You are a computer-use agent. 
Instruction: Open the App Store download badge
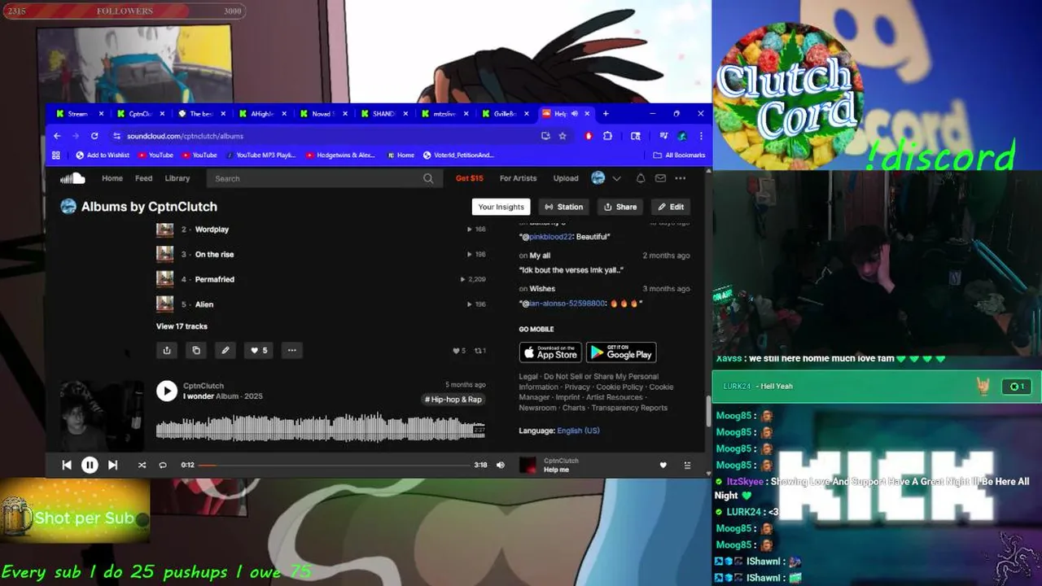pyautogui.click(x=550, y=352)
